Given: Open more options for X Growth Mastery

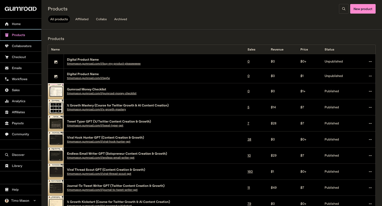Looking at the screenshot, I should (x=370, y=107).
